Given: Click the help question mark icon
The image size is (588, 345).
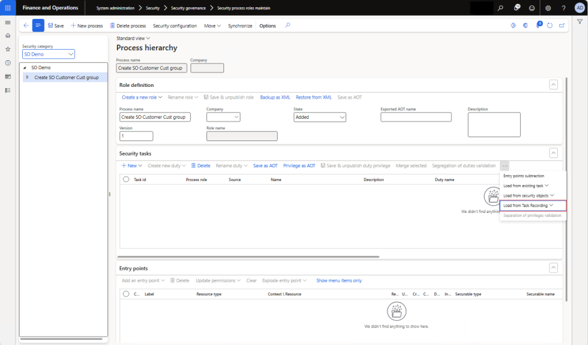Looking at the screenshot, I should pyautogui.click(x=563, y=8).
